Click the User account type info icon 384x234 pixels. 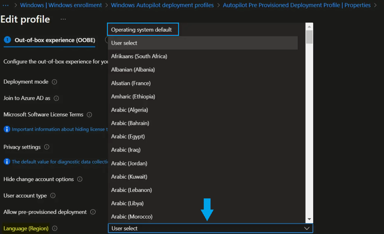[52, 196]
